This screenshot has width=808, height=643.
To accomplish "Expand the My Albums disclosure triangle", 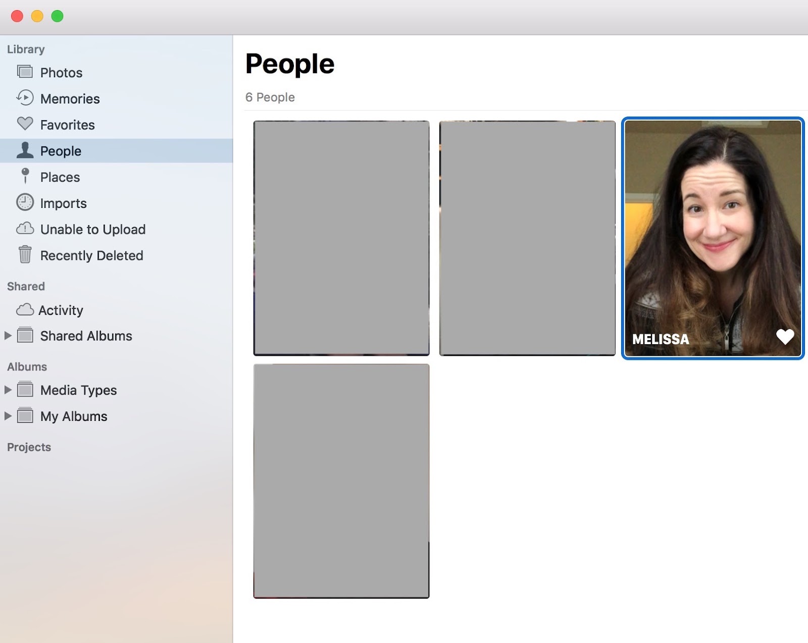I will click(8, 416).
